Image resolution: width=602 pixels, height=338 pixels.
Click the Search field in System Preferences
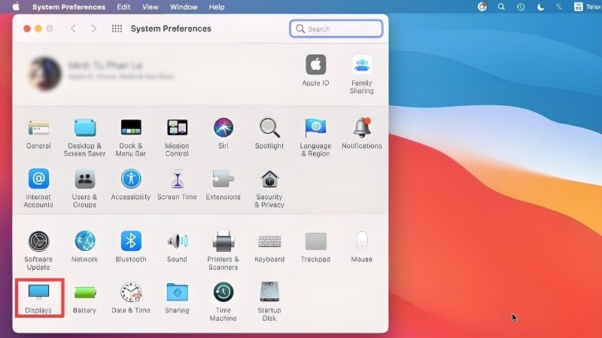pos(336,29)
